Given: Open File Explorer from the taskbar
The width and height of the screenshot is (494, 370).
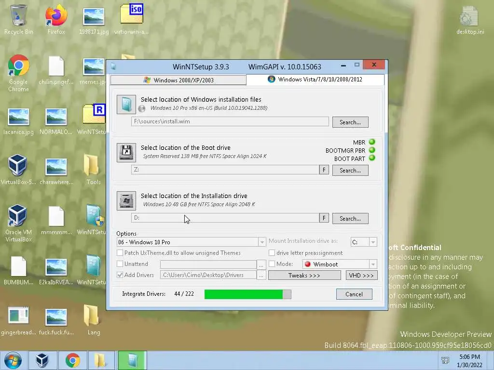Looking at the screenshot, I should 100,360.
